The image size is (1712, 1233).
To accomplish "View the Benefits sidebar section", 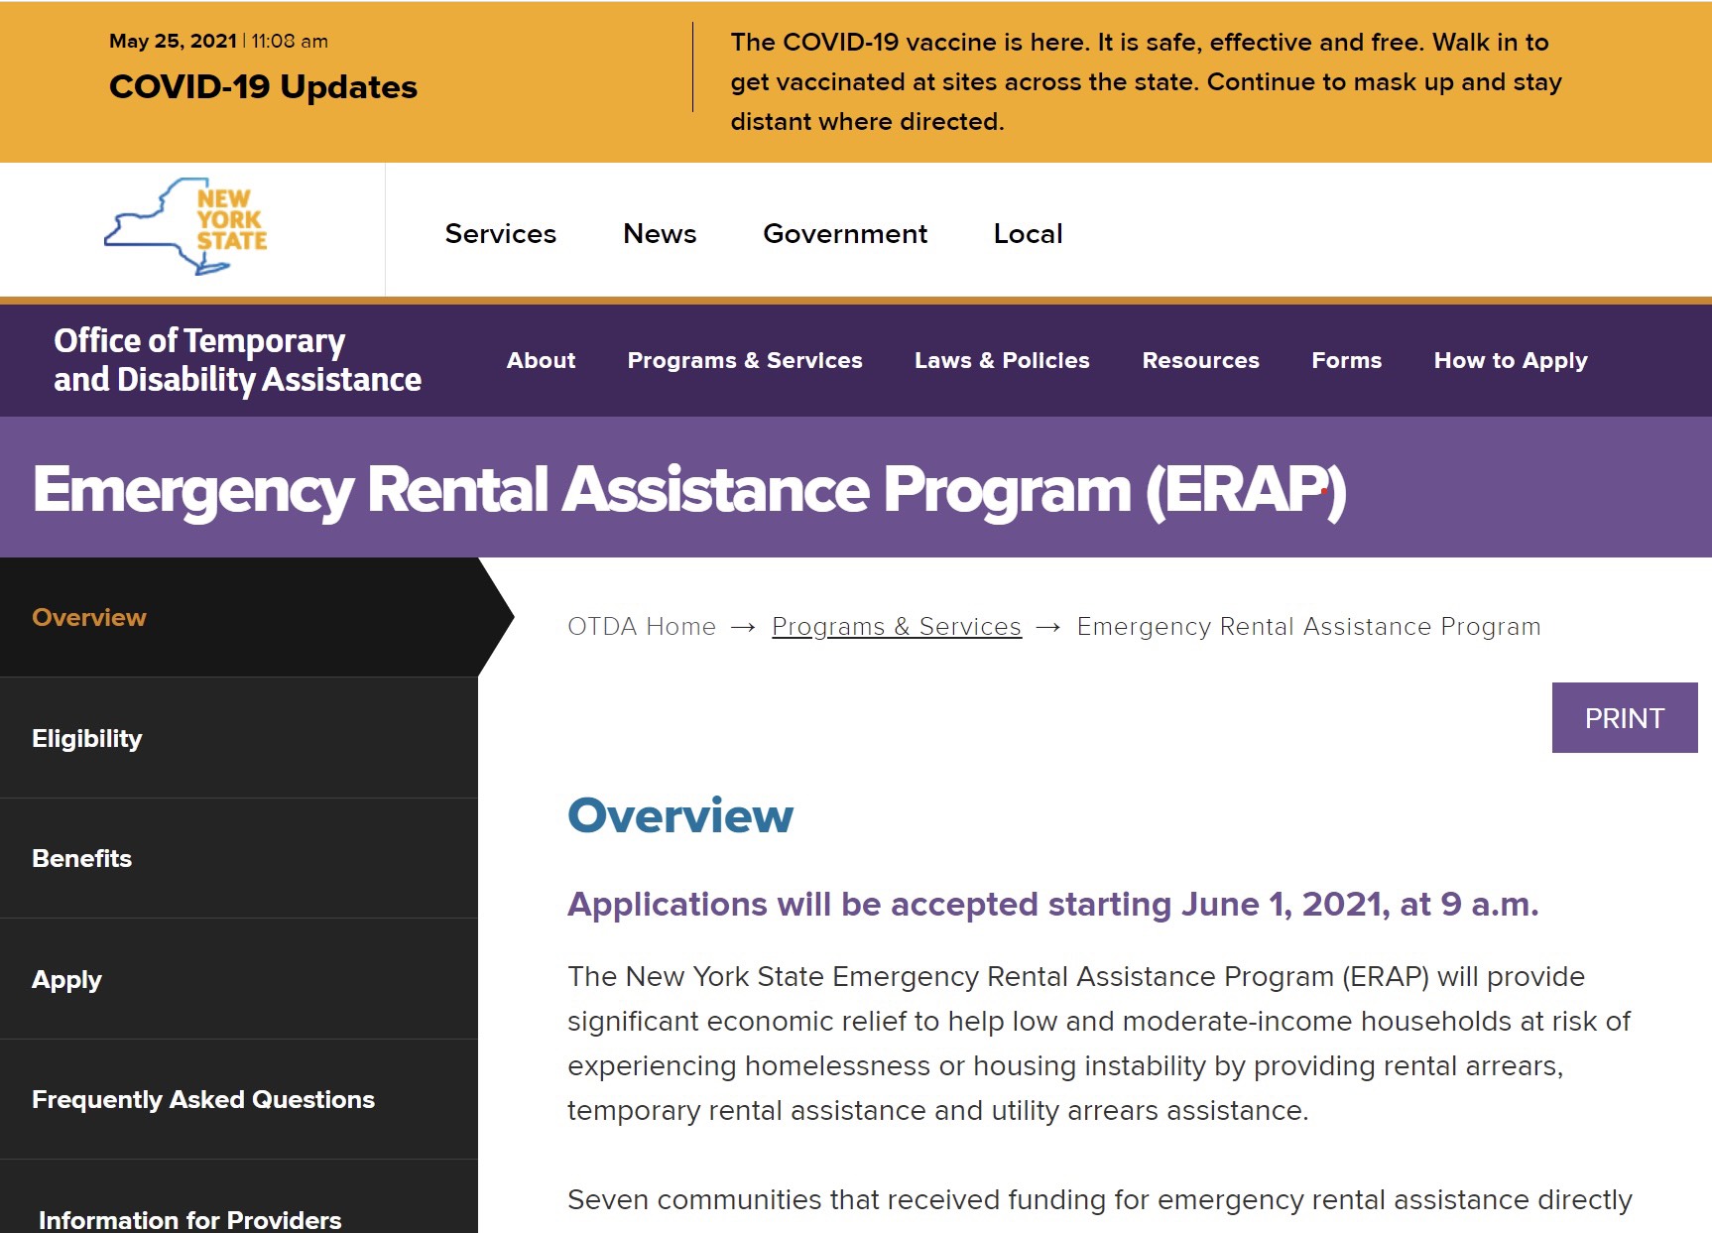I will 81,858.
